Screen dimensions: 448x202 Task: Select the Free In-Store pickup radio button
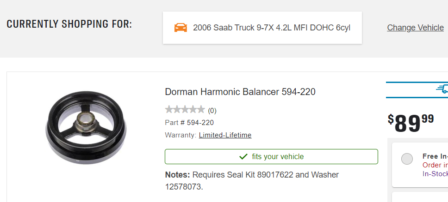(x=407, y=159)
